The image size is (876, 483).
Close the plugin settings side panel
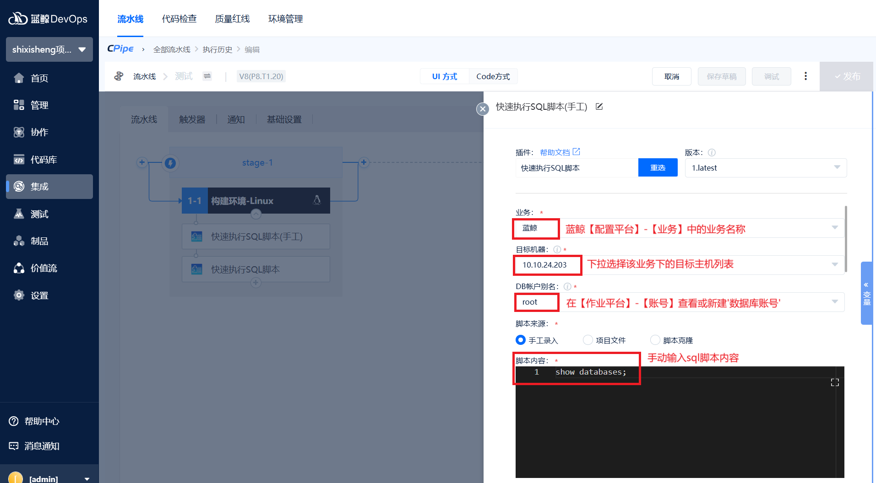[483, 109]
